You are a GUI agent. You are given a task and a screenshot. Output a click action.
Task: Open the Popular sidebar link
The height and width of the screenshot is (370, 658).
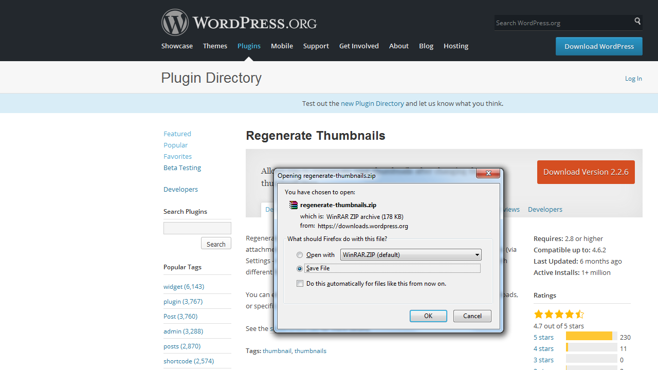point(176,145)
